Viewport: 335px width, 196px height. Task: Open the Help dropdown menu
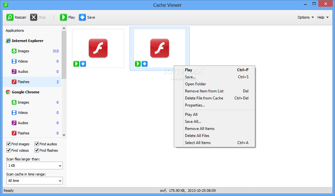[323, 17]
